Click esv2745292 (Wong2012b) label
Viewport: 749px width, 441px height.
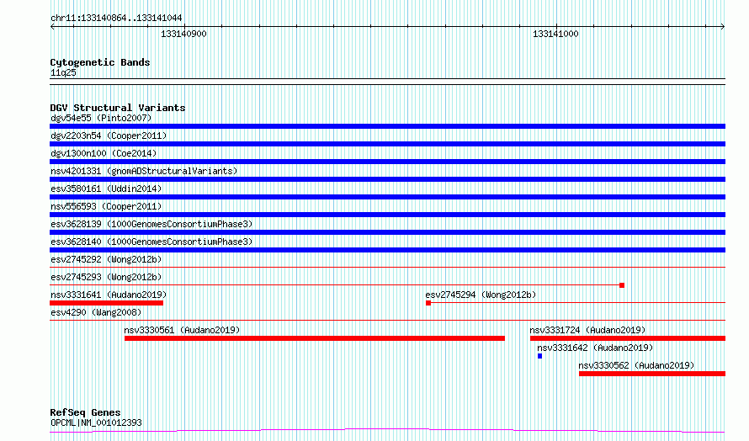click(106, 259)
